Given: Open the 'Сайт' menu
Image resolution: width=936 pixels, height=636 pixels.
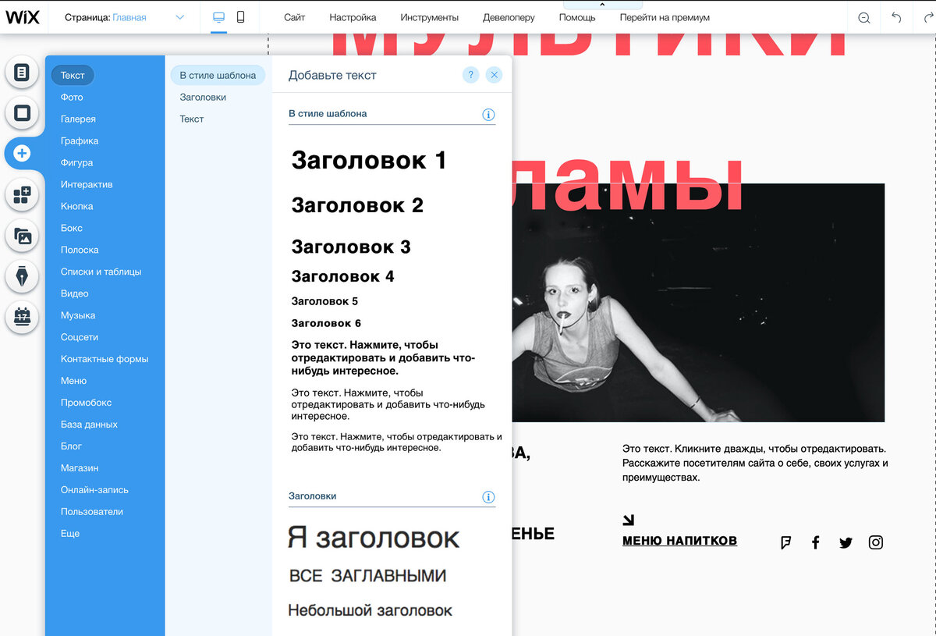Looking at the screenshot, I should (x=295, y=17).
